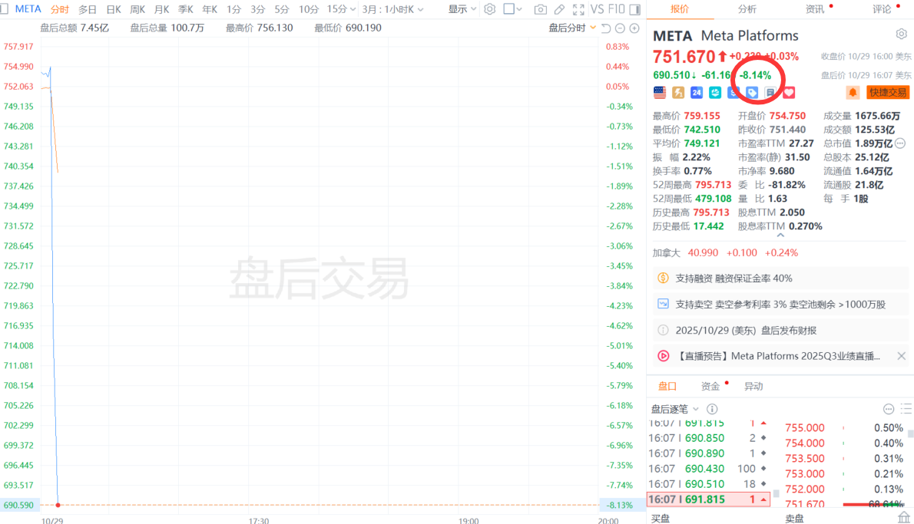The height and width of the screenshot is (524, 914).
Task: Open chart settings gear in toolbar
Action: click(490, 9)
